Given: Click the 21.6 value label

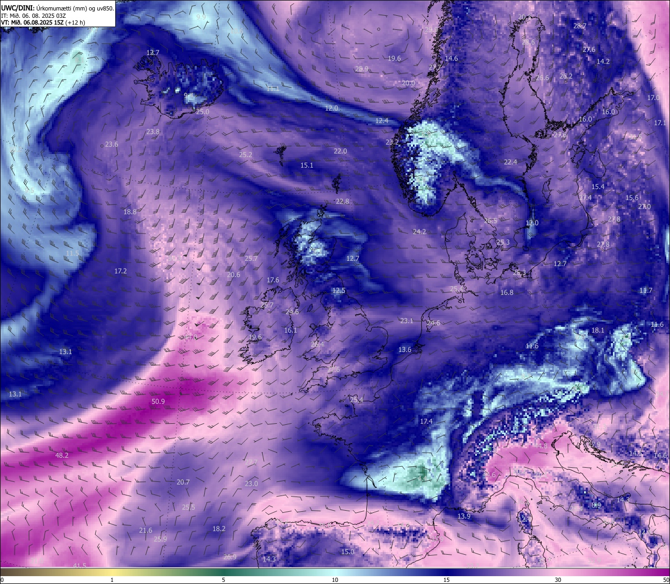Looking at the screenshot, I should tap(146, 531).
